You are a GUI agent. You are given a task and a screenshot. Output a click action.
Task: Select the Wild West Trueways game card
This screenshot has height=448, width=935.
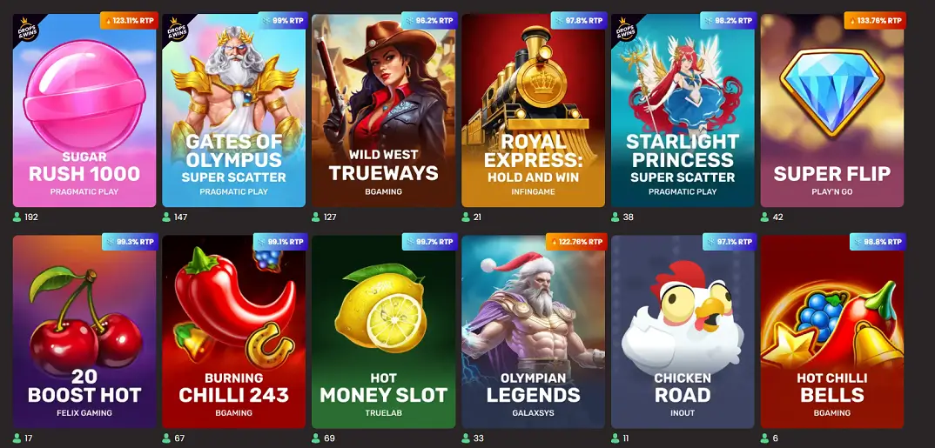point(383,110)
